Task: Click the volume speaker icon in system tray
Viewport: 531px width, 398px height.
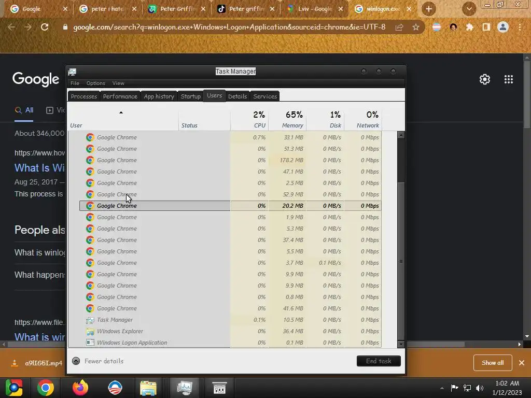Action: (479, 388)
